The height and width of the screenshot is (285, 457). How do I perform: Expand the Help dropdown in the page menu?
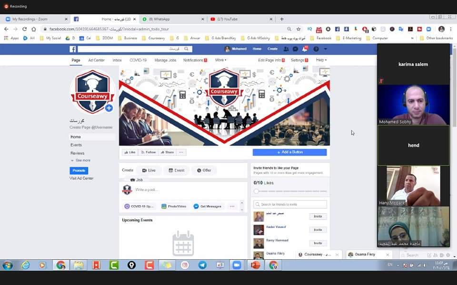click(x=321, y=60)
